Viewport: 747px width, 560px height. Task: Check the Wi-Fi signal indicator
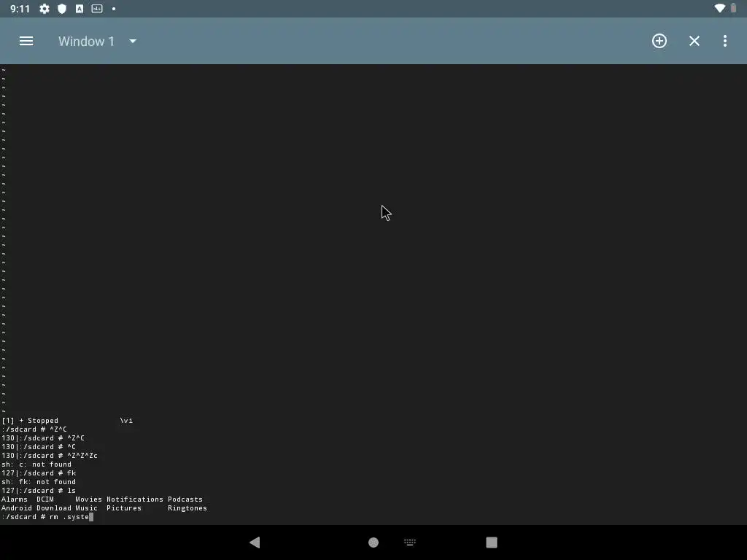point(720,8)
